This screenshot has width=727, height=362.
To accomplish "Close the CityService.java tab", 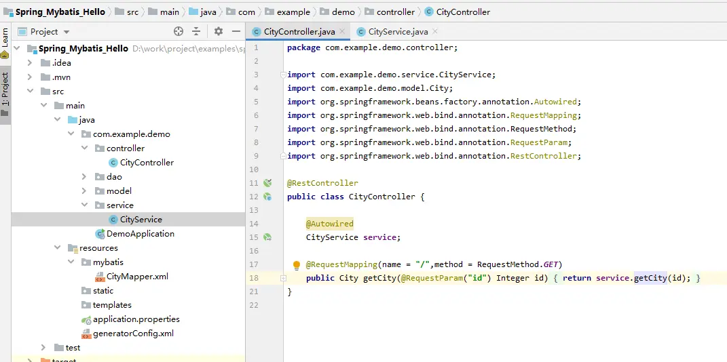I will point(435,31).
